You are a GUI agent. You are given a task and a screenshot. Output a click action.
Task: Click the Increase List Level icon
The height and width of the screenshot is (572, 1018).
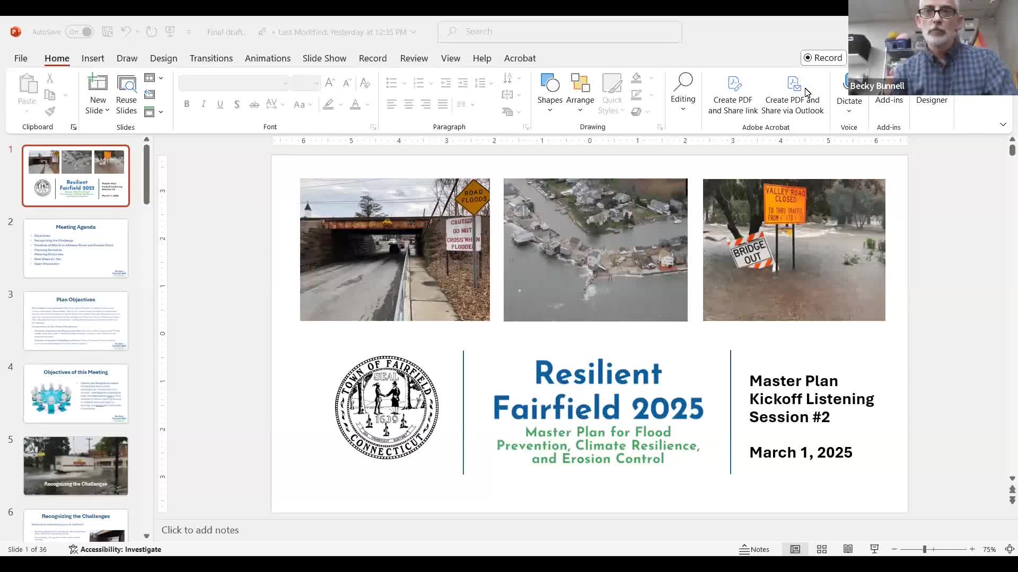463,83
